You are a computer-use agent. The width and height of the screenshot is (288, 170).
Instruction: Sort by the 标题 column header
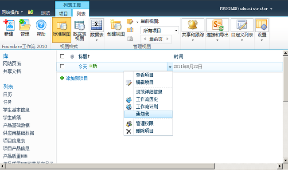tap(84, 56)
